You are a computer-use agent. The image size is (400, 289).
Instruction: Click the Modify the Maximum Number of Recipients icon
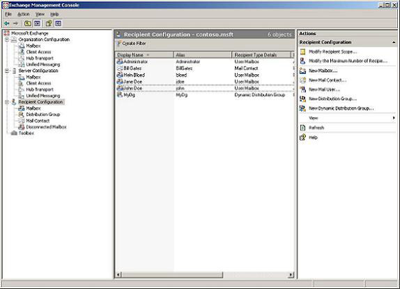click(x=303, y=61)
